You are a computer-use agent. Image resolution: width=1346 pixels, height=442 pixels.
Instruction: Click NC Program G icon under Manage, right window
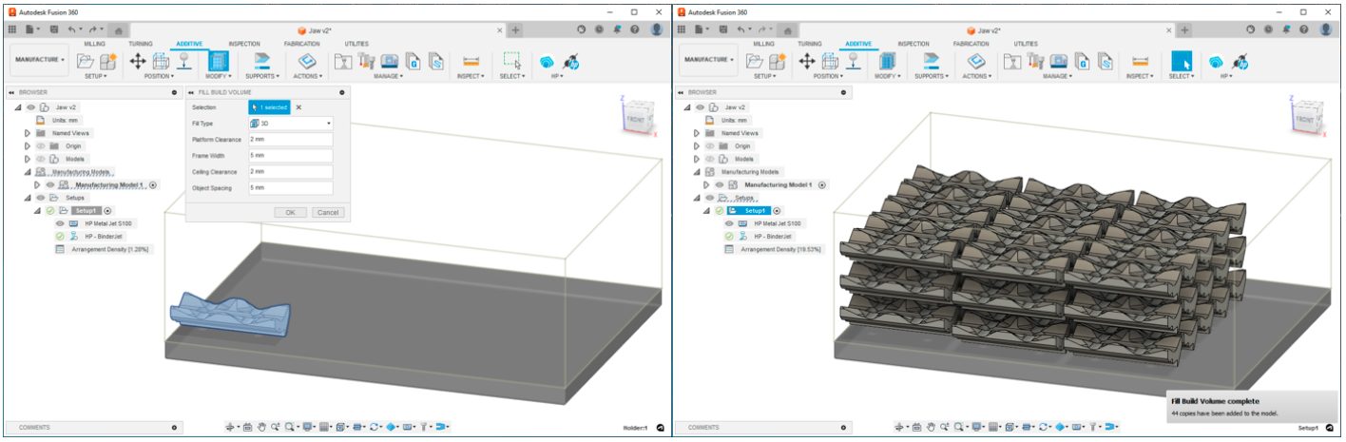[x=1084, y=61]
